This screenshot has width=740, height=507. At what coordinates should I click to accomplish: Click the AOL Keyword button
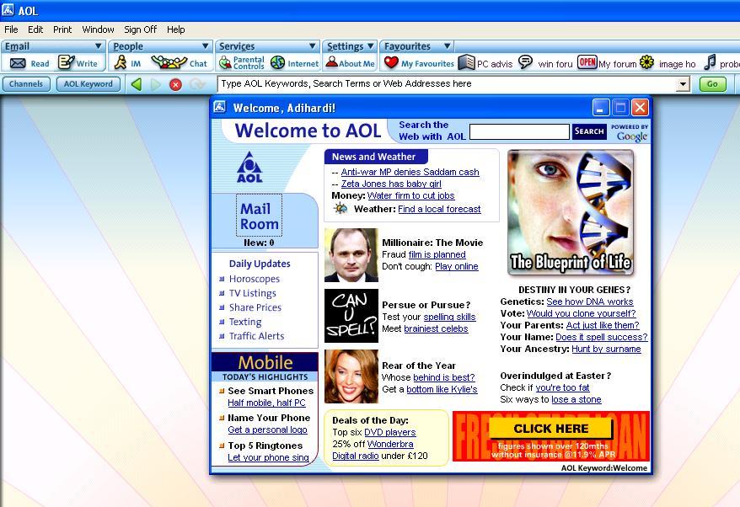88,84
